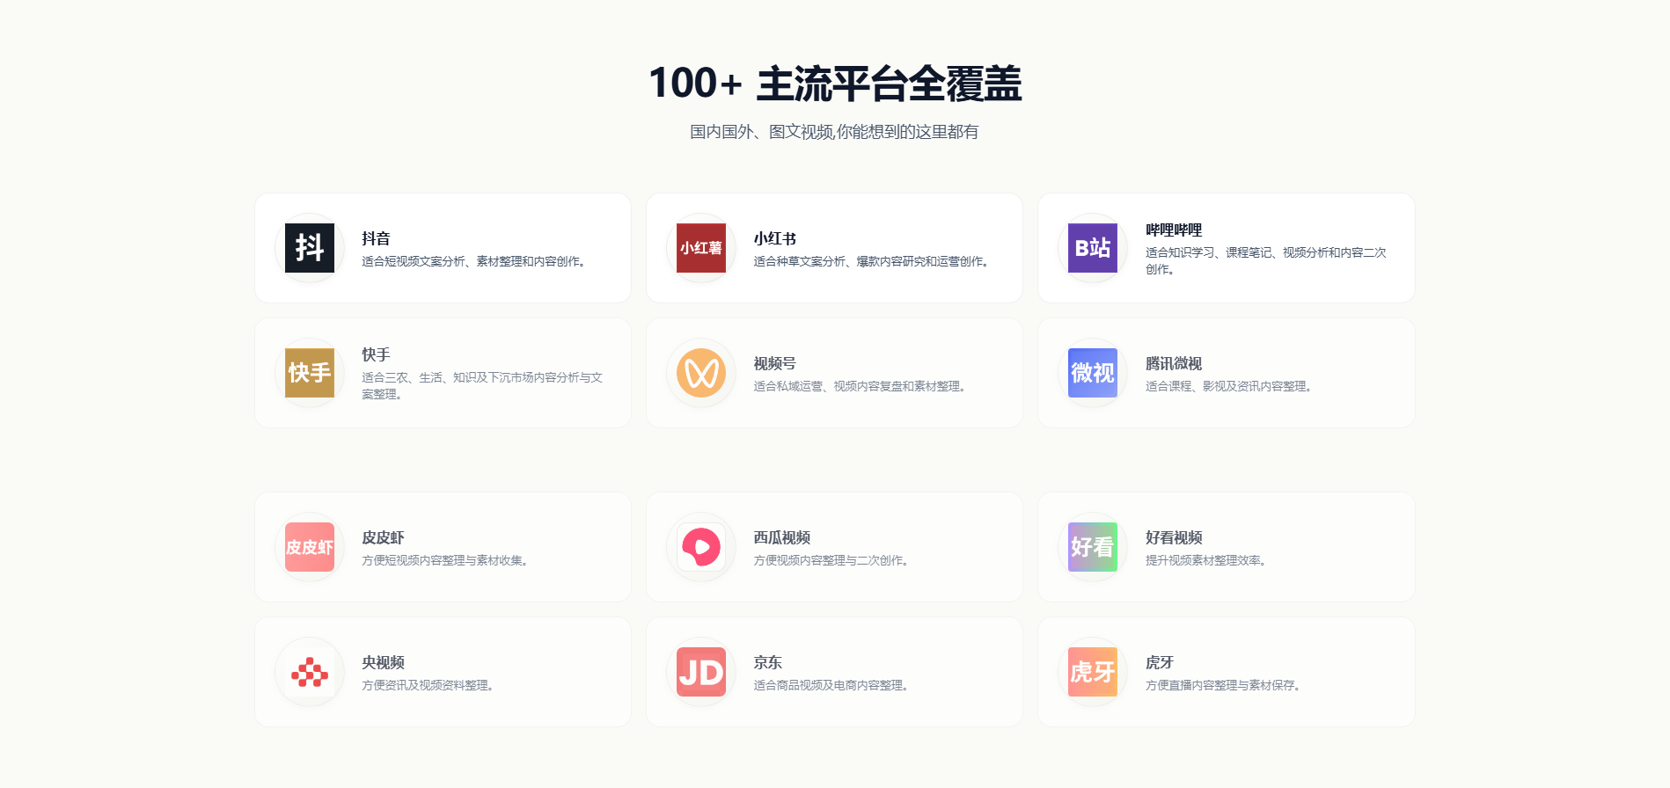Open the 抖音 card title
Screen dimensions: 1670x788
tap(376, 238)
